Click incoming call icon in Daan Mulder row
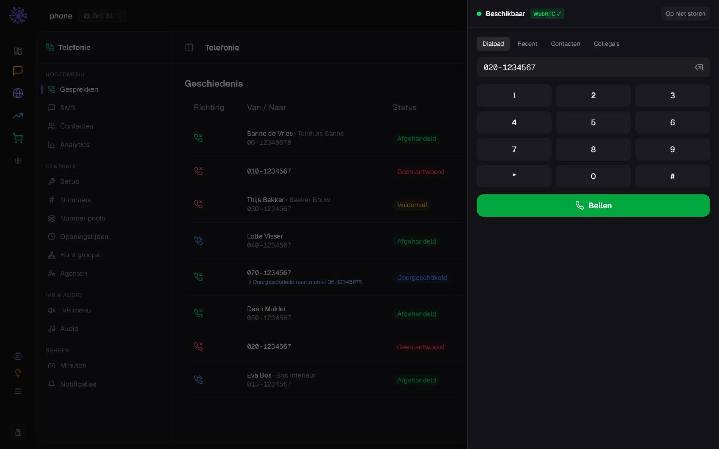This screenshot has width=719, height=449. [x=198, y=313]
